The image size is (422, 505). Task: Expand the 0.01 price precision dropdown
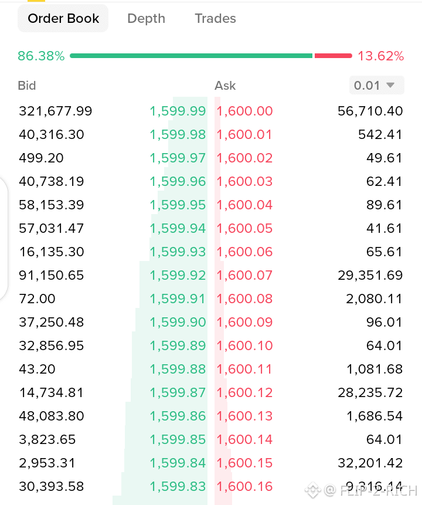(x=377, y=86)
